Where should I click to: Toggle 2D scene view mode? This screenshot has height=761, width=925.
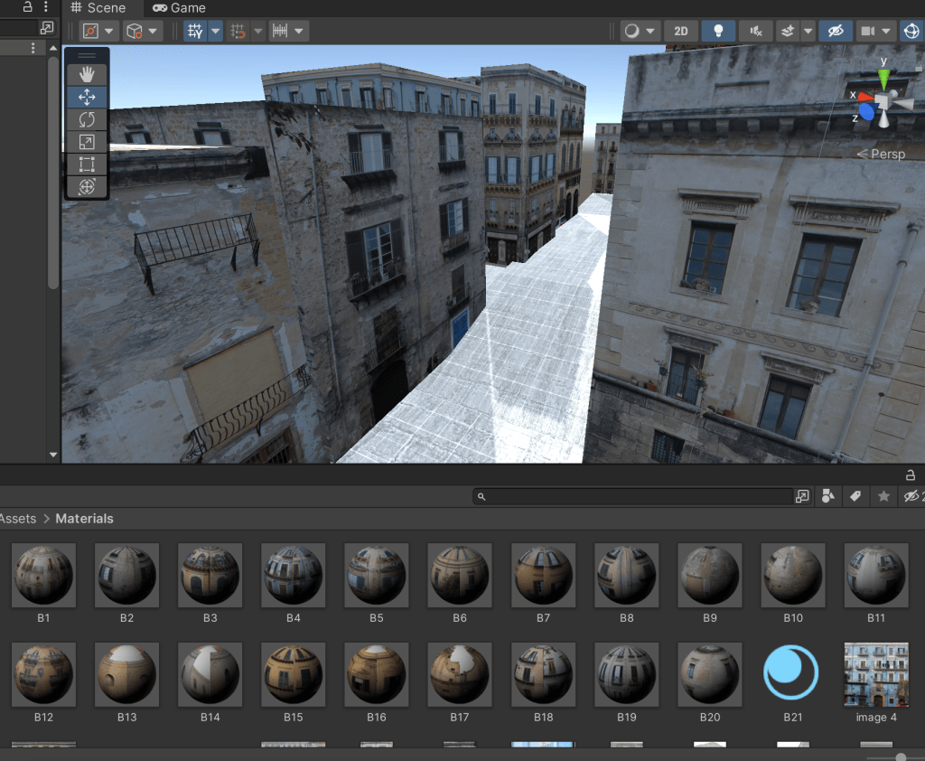pyautogui.click(x=680, y=31)
